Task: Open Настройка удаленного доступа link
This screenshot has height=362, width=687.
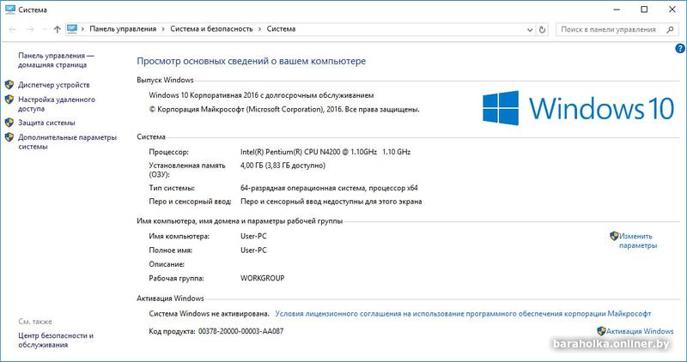Action: coord(57,104)
